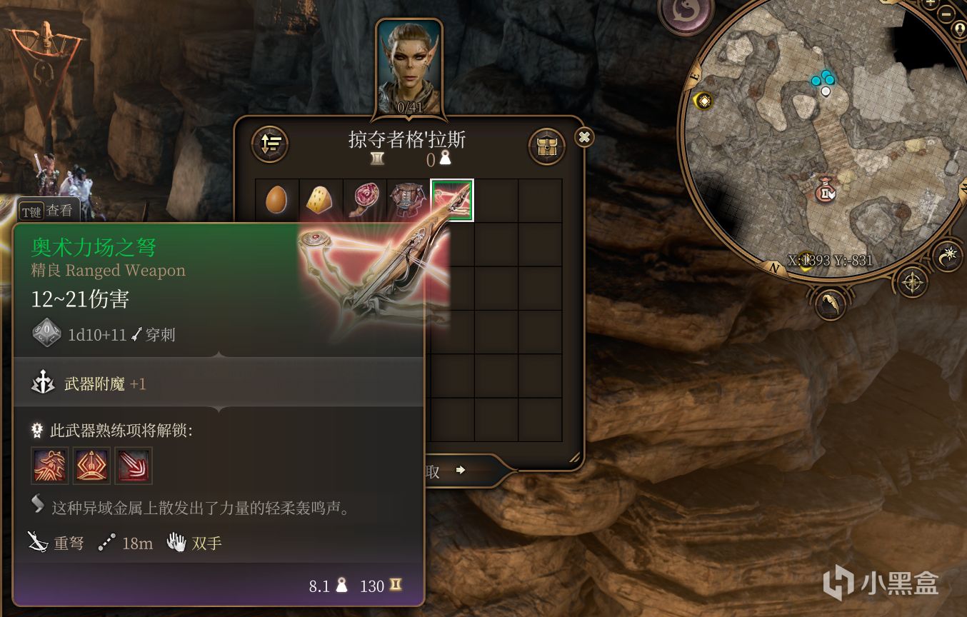
Task: Click the third weapon skill icon
Action: point(134,466)
